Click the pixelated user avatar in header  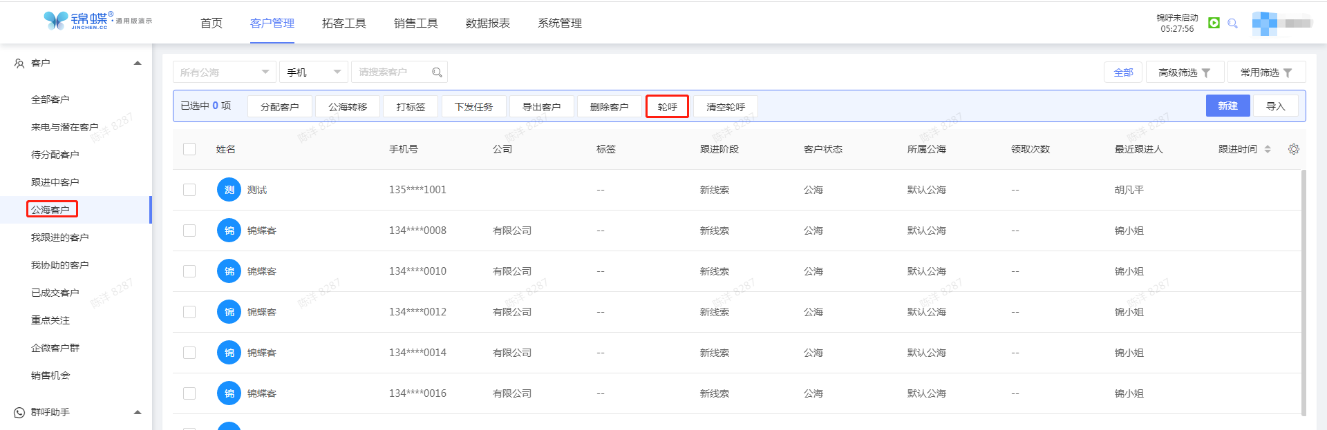coord(1264,23)
